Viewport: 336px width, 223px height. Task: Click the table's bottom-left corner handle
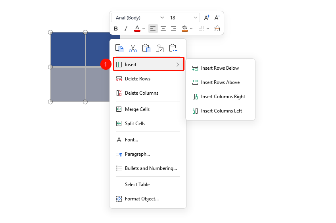pos(50,102)
